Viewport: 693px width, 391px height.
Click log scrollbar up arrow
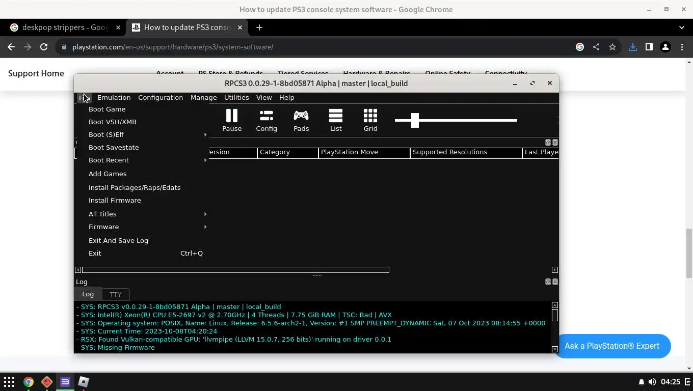[x=555, y=305]
